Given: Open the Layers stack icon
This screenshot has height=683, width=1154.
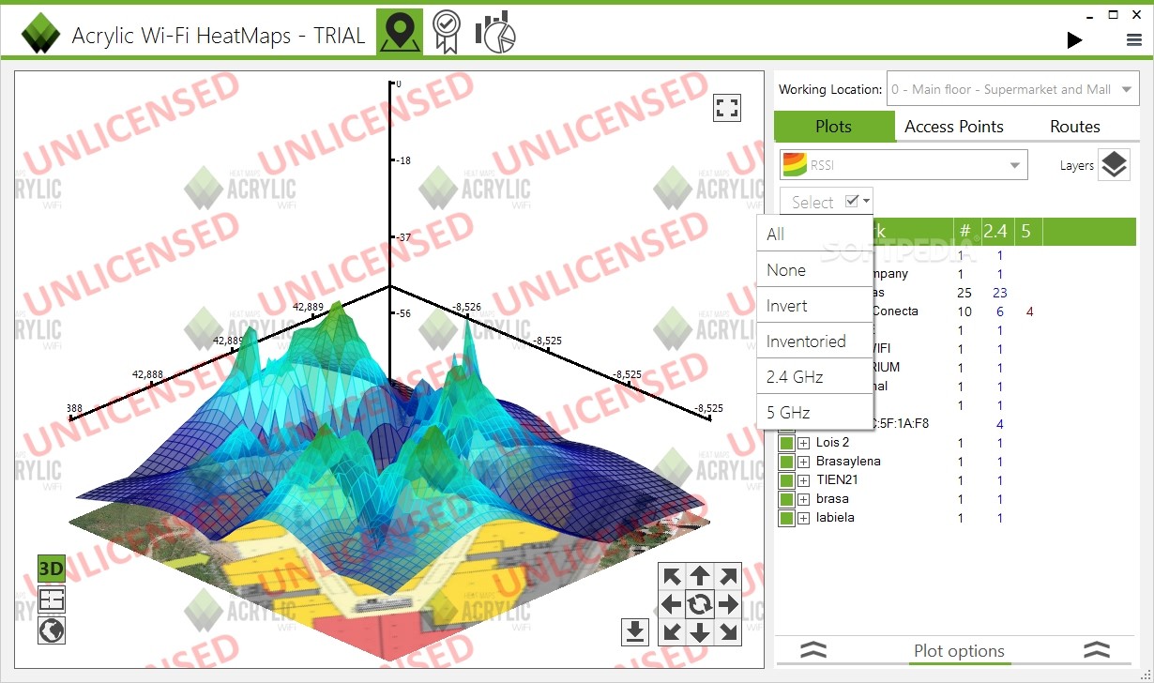Looking at the screenshot, I should (x=1114, y=165).
